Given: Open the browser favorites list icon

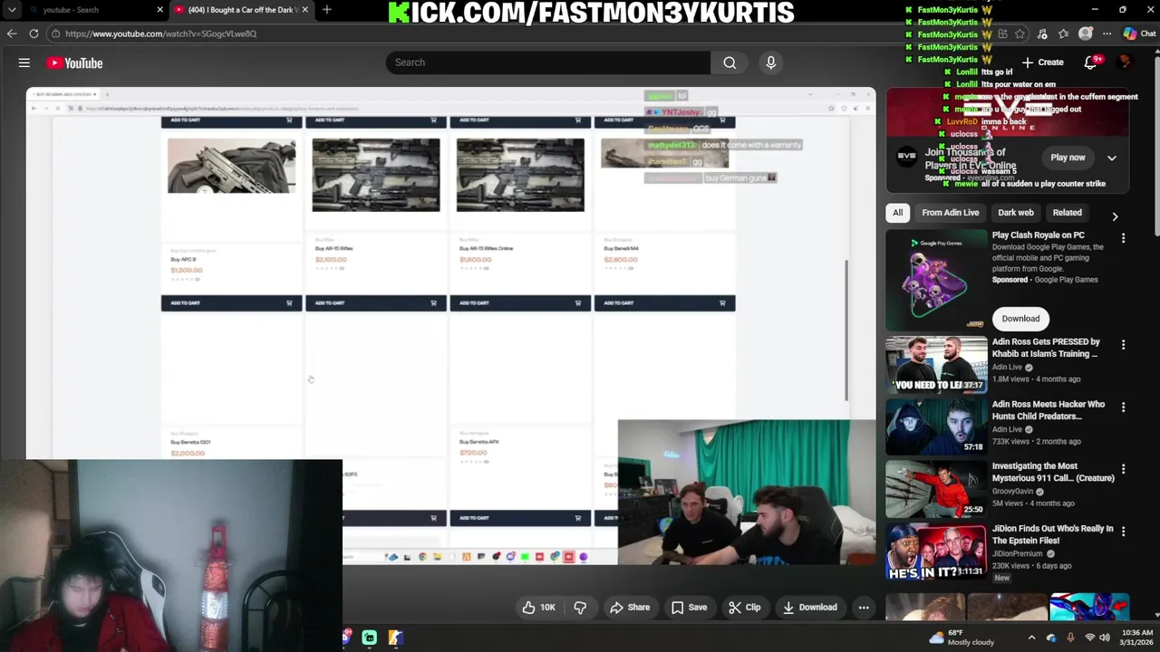Looking at the screenshot, I should pos(1064,34).
